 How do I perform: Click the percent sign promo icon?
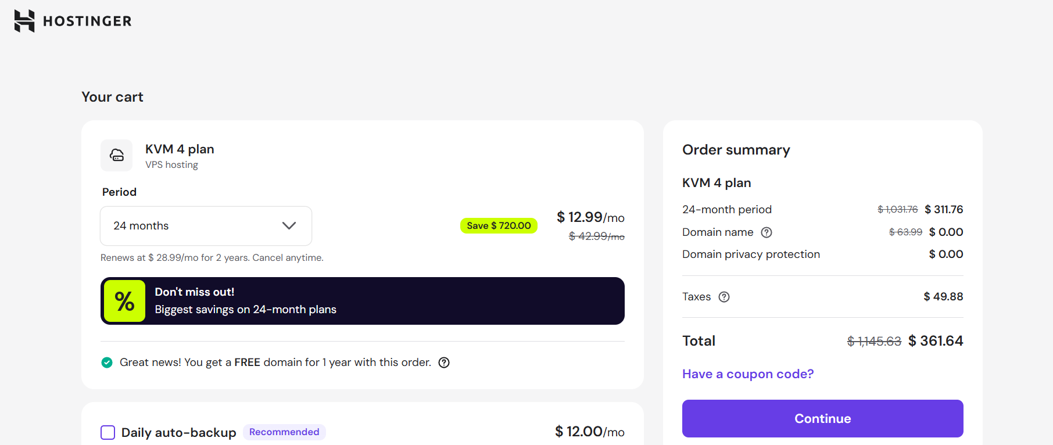point(124,301)
